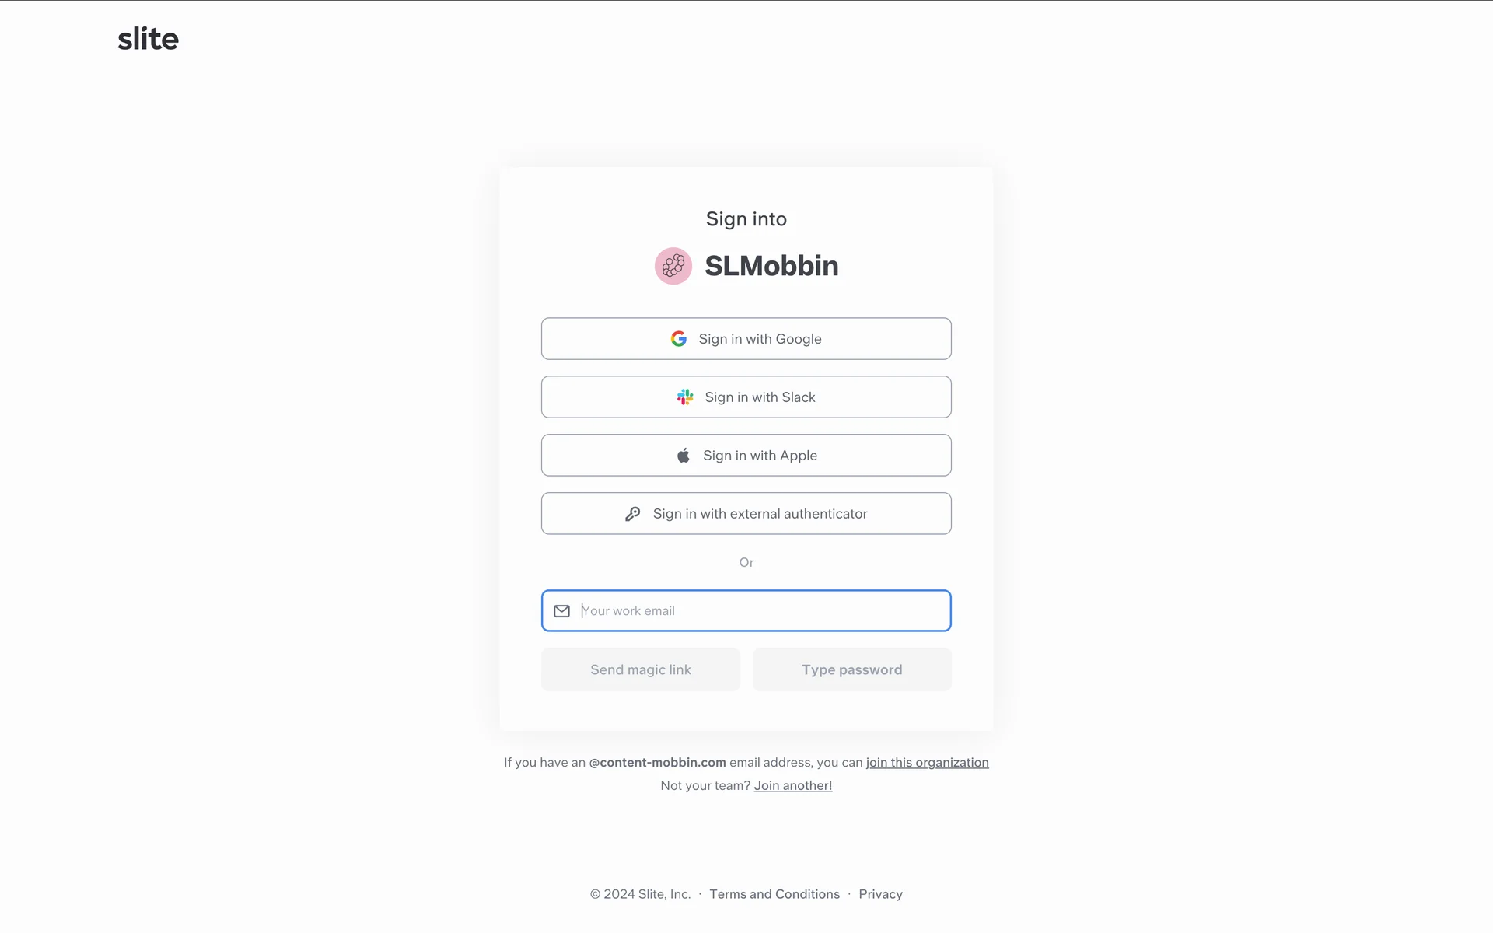
Task: Click the pink SLMobbin workspace avatar
Action: (x=673, y=266)
